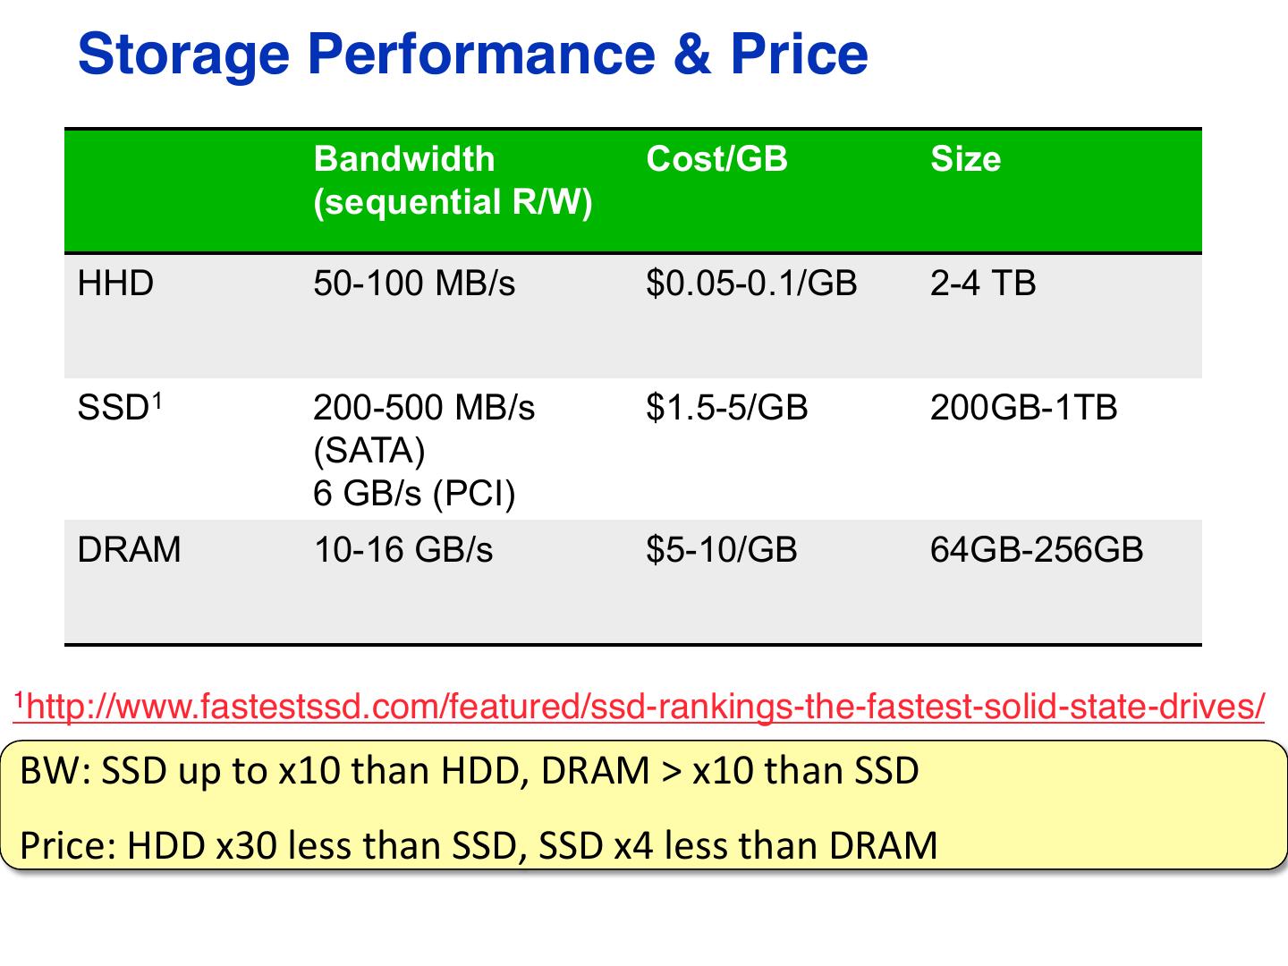Click the "$1.5-5/GB" SSD cost cell
This screenshot has height=966, width=1288.
(726, 408)
